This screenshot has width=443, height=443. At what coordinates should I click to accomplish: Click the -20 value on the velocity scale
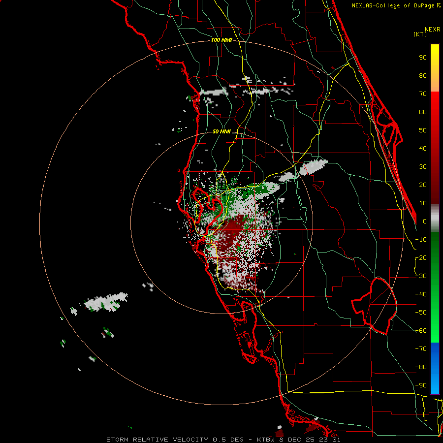(421, 258)
